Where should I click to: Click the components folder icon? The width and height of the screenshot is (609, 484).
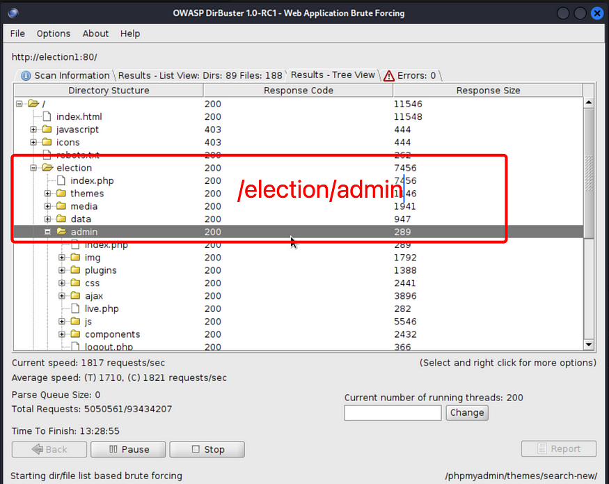click(75, 334)
